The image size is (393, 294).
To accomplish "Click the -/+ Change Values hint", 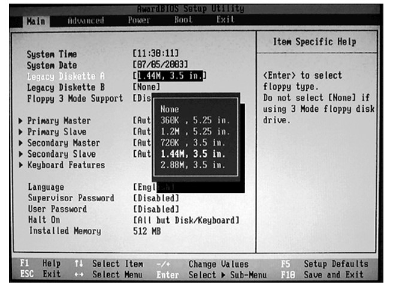I will coord(202,264).
